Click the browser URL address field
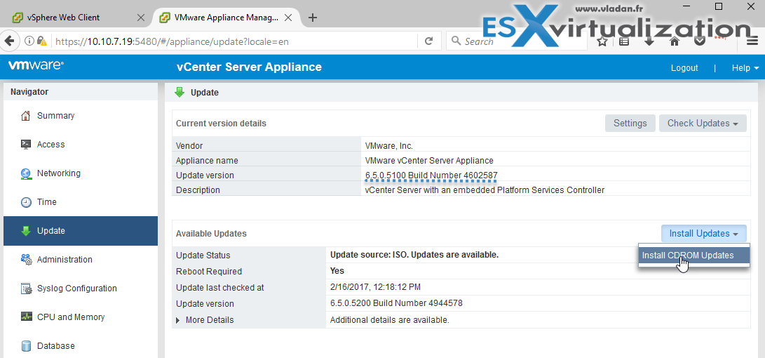 click(x=231, y=41)
